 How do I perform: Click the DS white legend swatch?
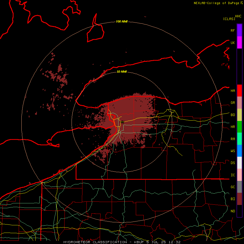tap(239, 163)
